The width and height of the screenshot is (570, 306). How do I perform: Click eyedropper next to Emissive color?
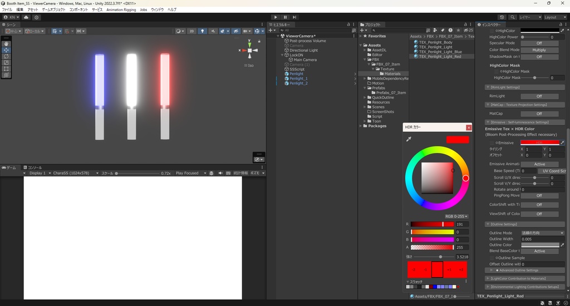pyautogui.click(x=562, y=142)
